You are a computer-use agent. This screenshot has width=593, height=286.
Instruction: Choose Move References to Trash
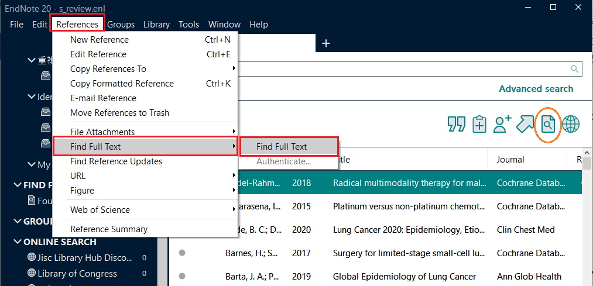145,112
